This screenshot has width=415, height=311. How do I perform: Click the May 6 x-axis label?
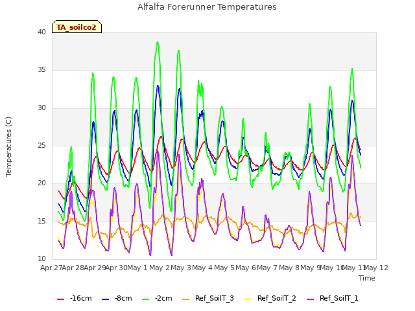pyautogui.click(x=246, y=268)
